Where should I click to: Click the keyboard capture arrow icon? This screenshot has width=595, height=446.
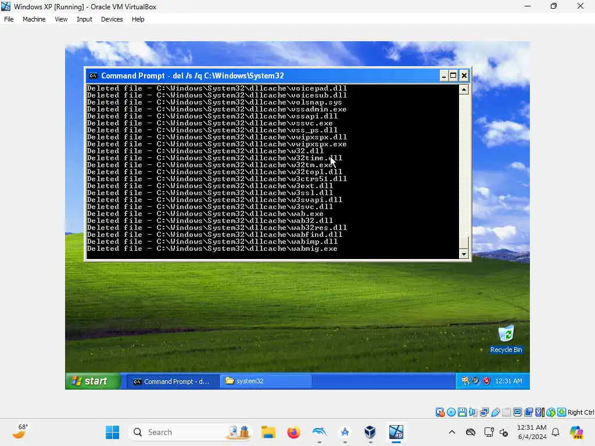click(x=562, y=412)
